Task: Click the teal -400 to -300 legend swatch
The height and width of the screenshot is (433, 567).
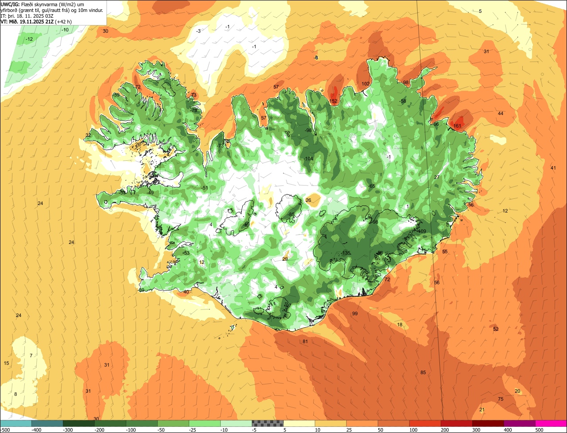Action: point(47,423)
